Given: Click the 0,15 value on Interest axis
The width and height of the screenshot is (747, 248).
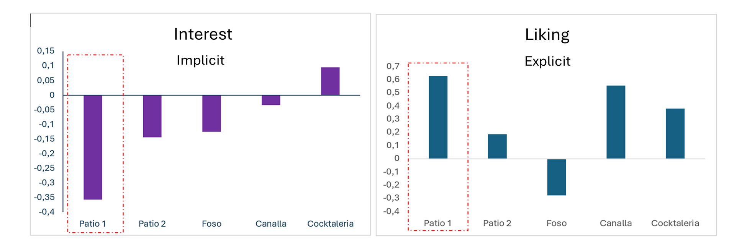Looking at the screenshot, I should (46, 51).
